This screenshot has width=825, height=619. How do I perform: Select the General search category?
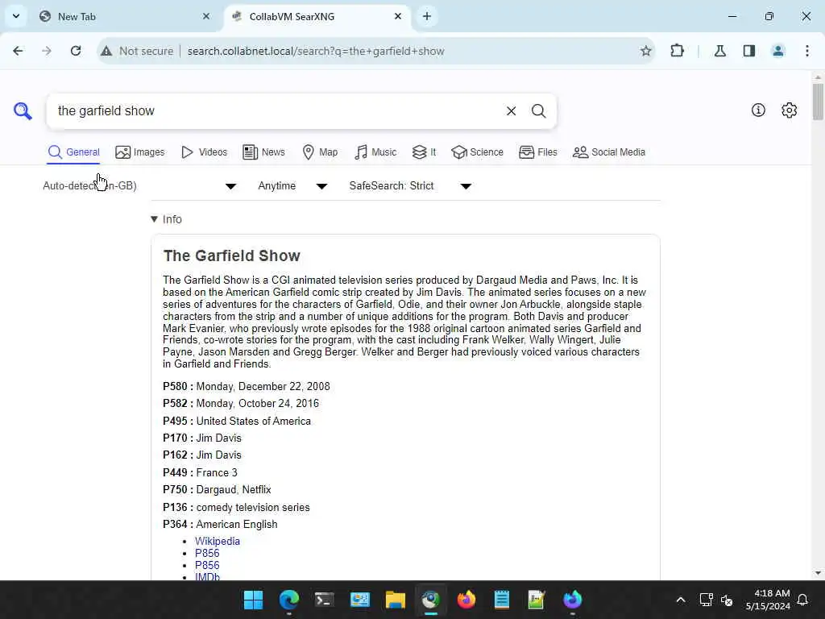[x=73, y=152]
